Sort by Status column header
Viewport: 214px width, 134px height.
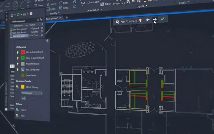point(32,25)
